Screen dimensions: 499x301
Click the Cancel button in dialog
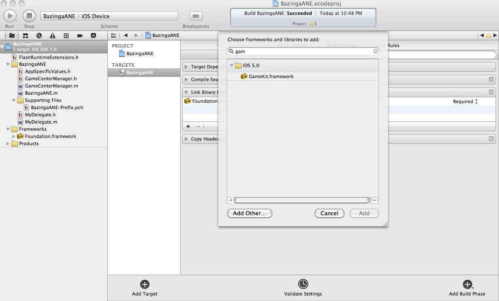(x=329, y=213)
